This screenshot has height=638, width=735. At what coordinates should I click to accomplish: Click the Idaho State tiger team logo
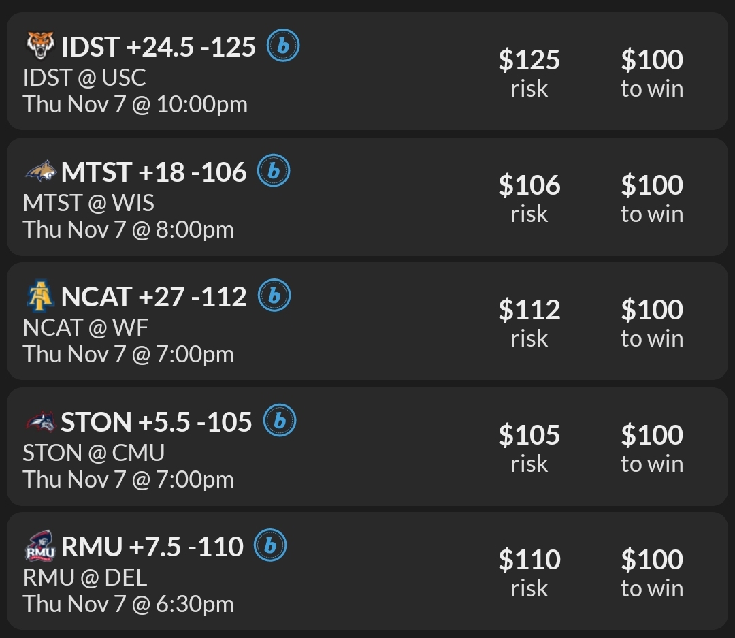coord(40,46)
